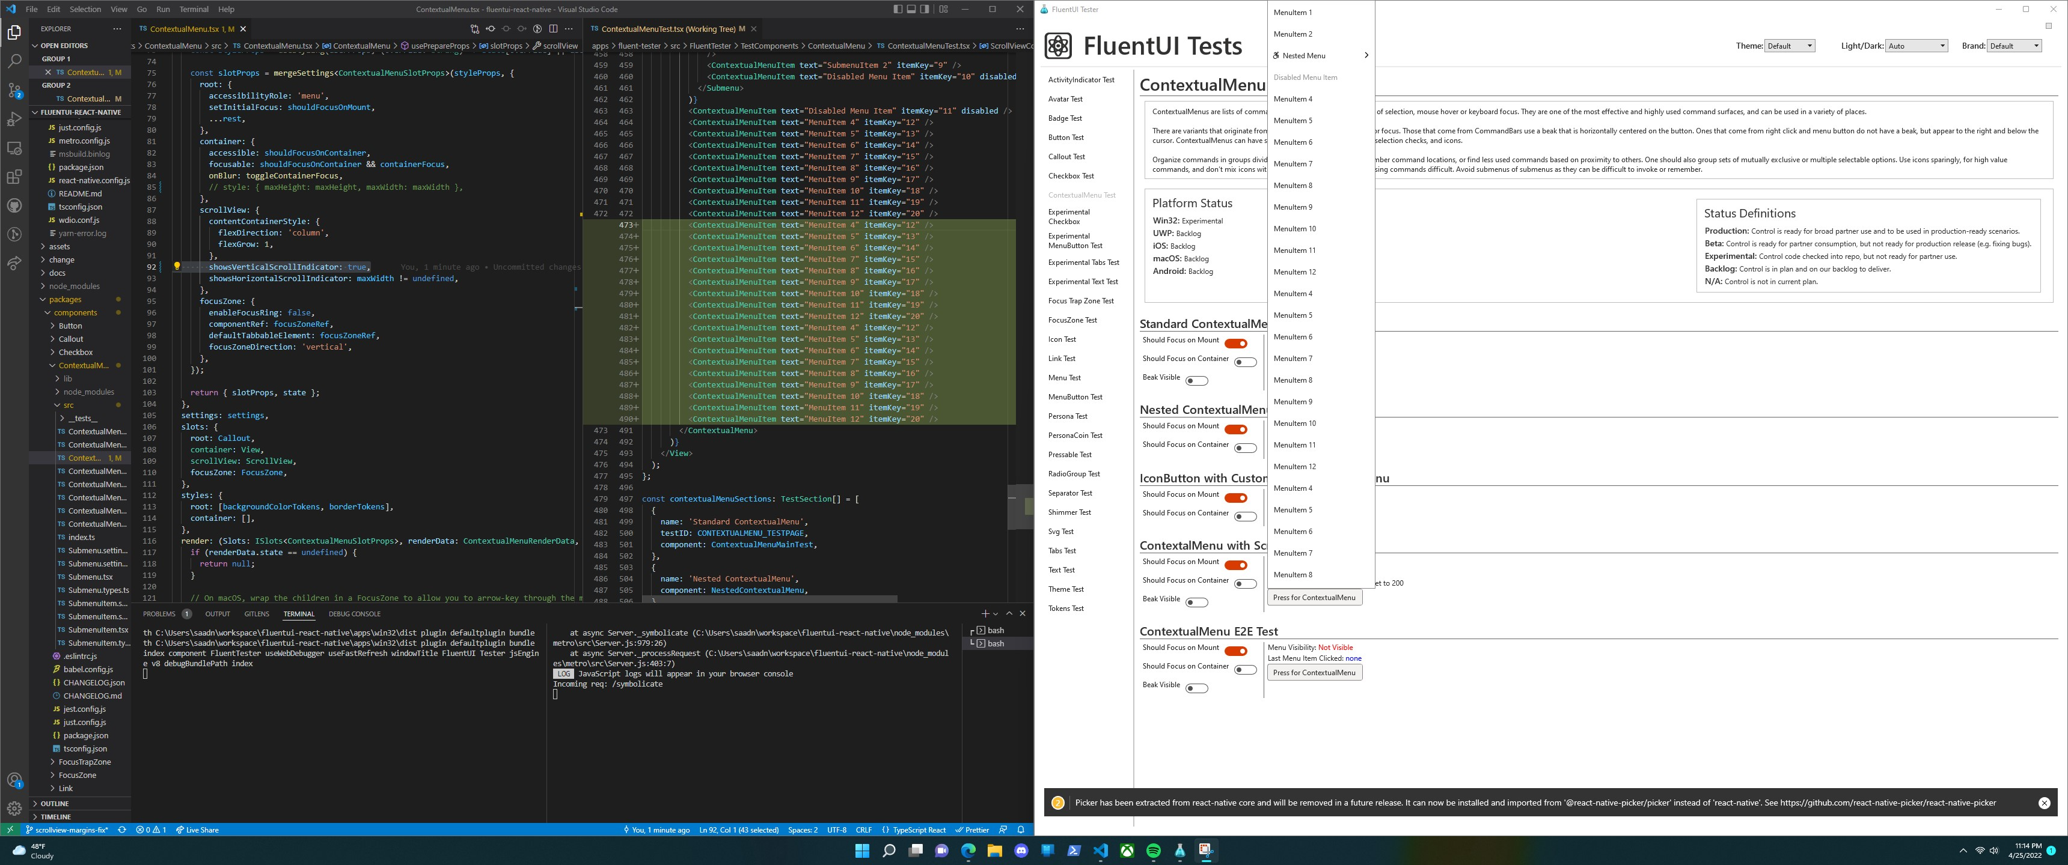
Task: Open Source Control view in activity bar
Action: tap(14, 90)
